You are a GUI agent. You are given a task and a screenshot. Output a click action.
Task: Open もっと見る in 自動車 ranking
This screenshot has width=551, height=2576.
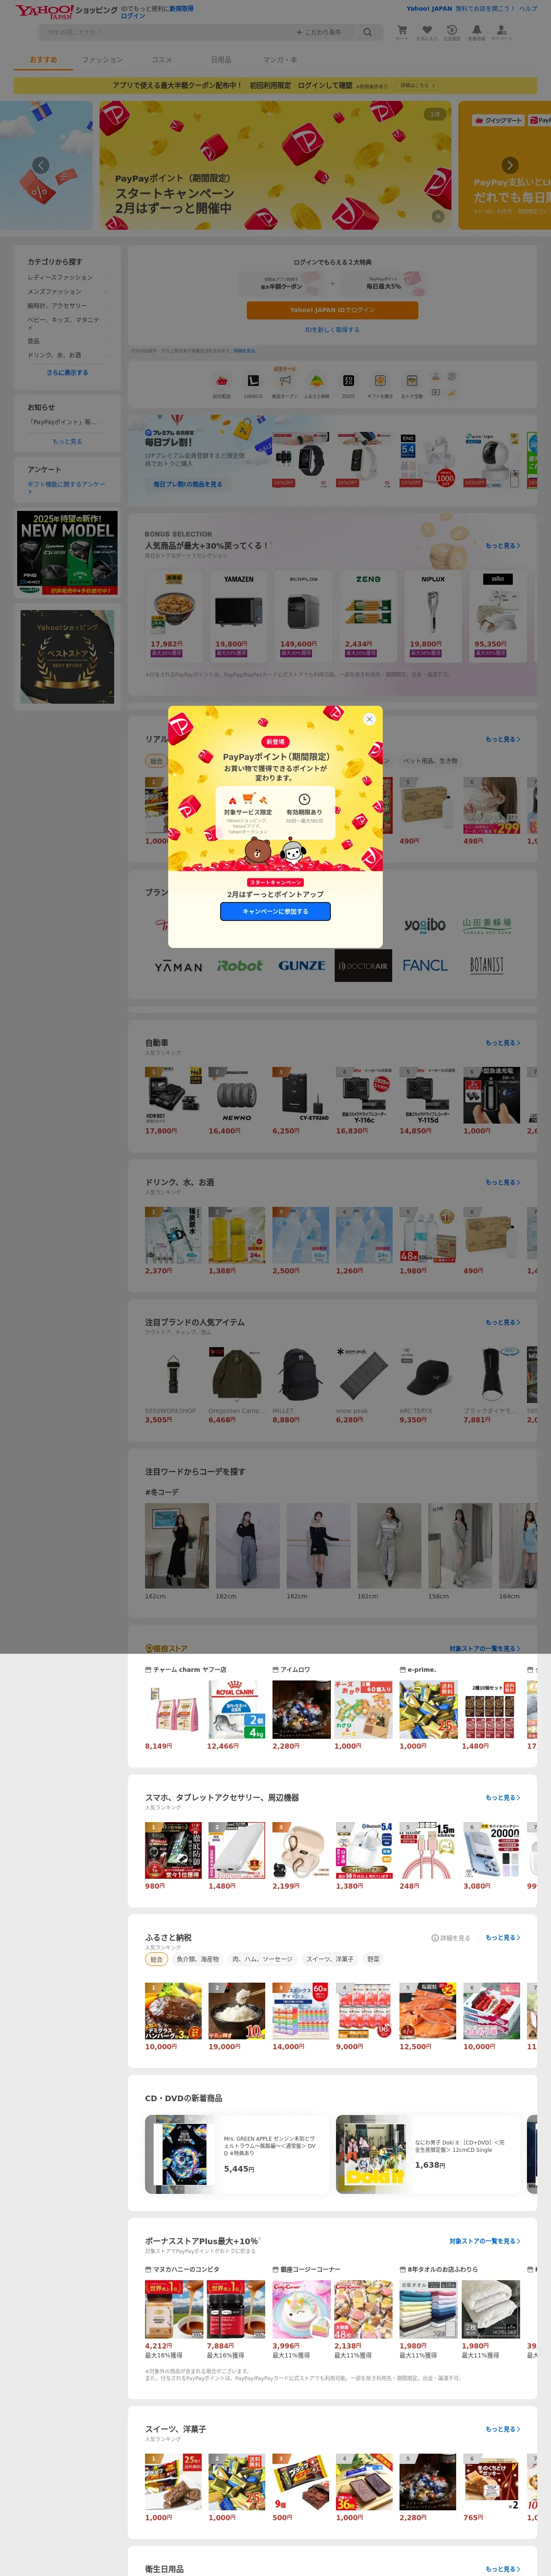click(x=503, y=1043)
